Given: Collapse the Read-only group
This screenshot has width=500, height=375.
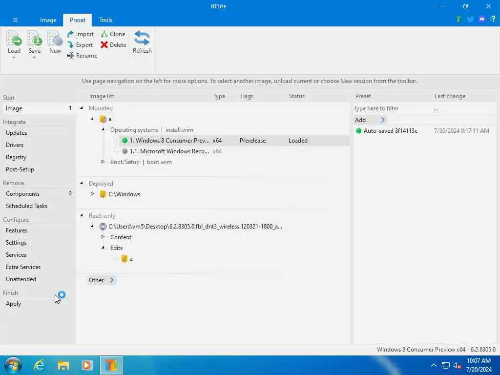Looking at the screenshot, I should click(x=82, y=215).
